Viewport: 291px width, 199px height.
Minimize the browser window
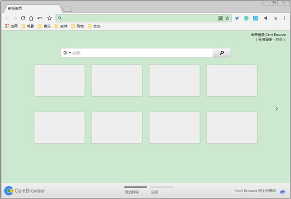click(x=266, y=3)
